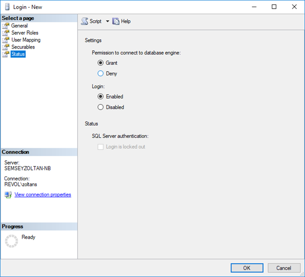
Task: Open View connection properties link
Action: click(x=43, y=195)
